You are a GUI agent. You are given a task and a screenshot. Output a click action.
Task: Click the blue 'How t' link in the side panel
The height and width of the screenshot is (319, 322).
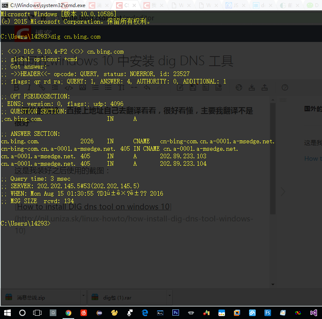click(x=313, y=159)
